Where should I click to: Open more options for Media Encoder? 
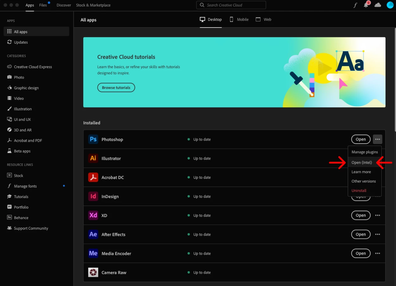click(377, 253)
